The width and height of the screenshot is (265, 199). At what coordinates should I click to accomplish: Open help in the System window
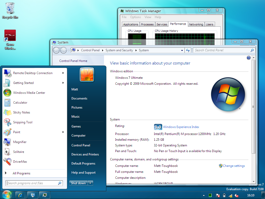pos(249,58)
